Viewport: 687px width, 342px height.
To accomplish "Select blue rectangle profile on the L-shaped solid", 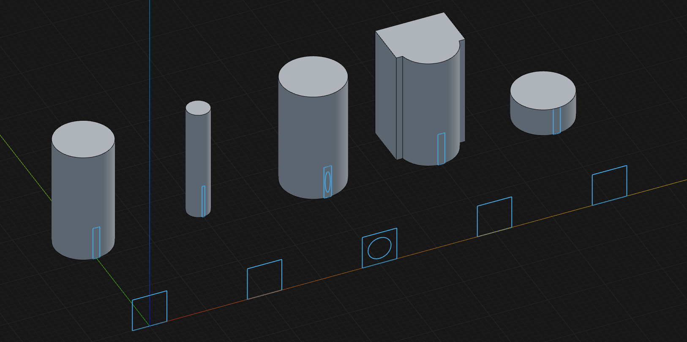I will pyautogui.click(x=441, y=149).
